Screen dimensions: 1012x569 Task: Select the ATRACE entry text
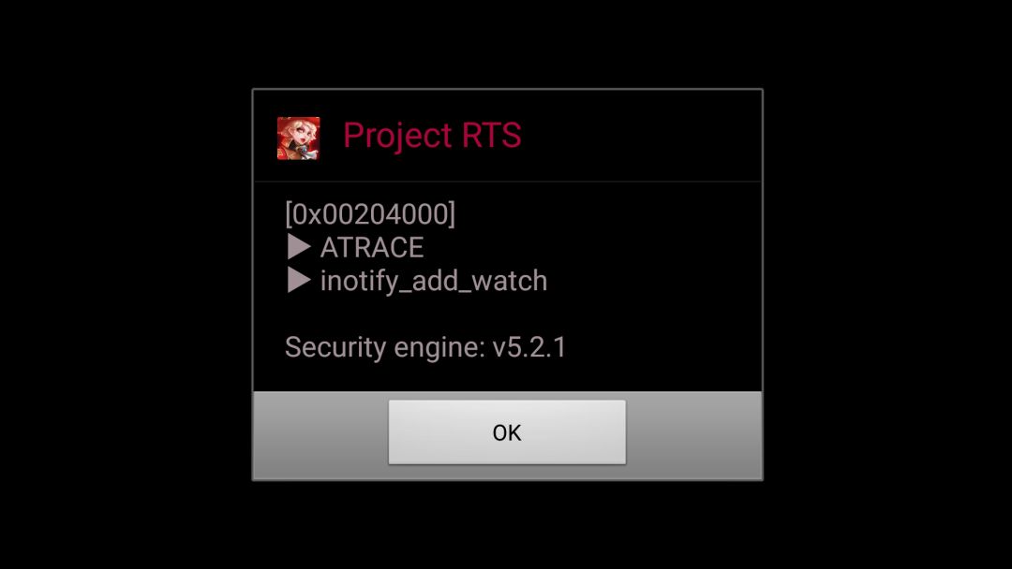tap(372, 247)
